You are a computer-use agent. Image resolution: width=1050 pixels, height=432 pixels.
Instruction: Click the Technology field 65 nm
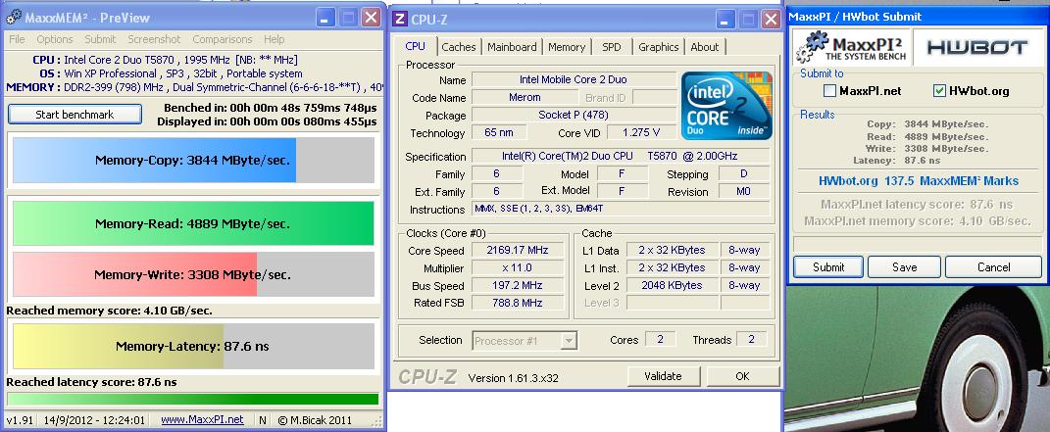[499, 132]
